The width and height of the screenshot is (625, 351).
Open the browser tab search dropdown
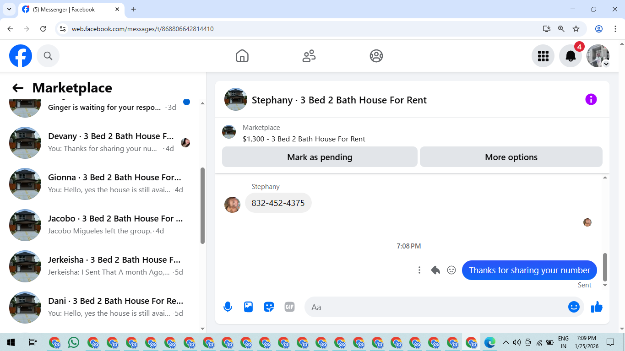(x=8, y=9)
